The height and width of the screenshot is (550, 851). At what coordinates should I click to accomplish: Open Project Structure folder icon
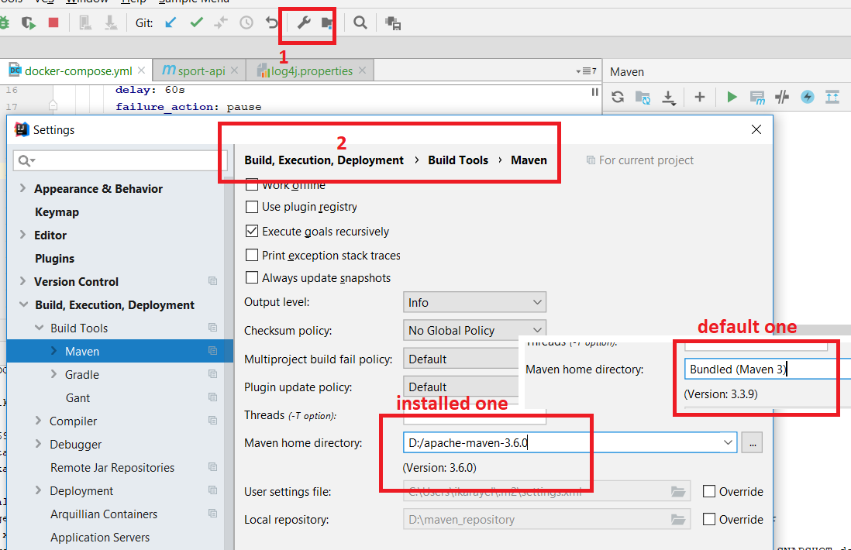click(327, 22)
